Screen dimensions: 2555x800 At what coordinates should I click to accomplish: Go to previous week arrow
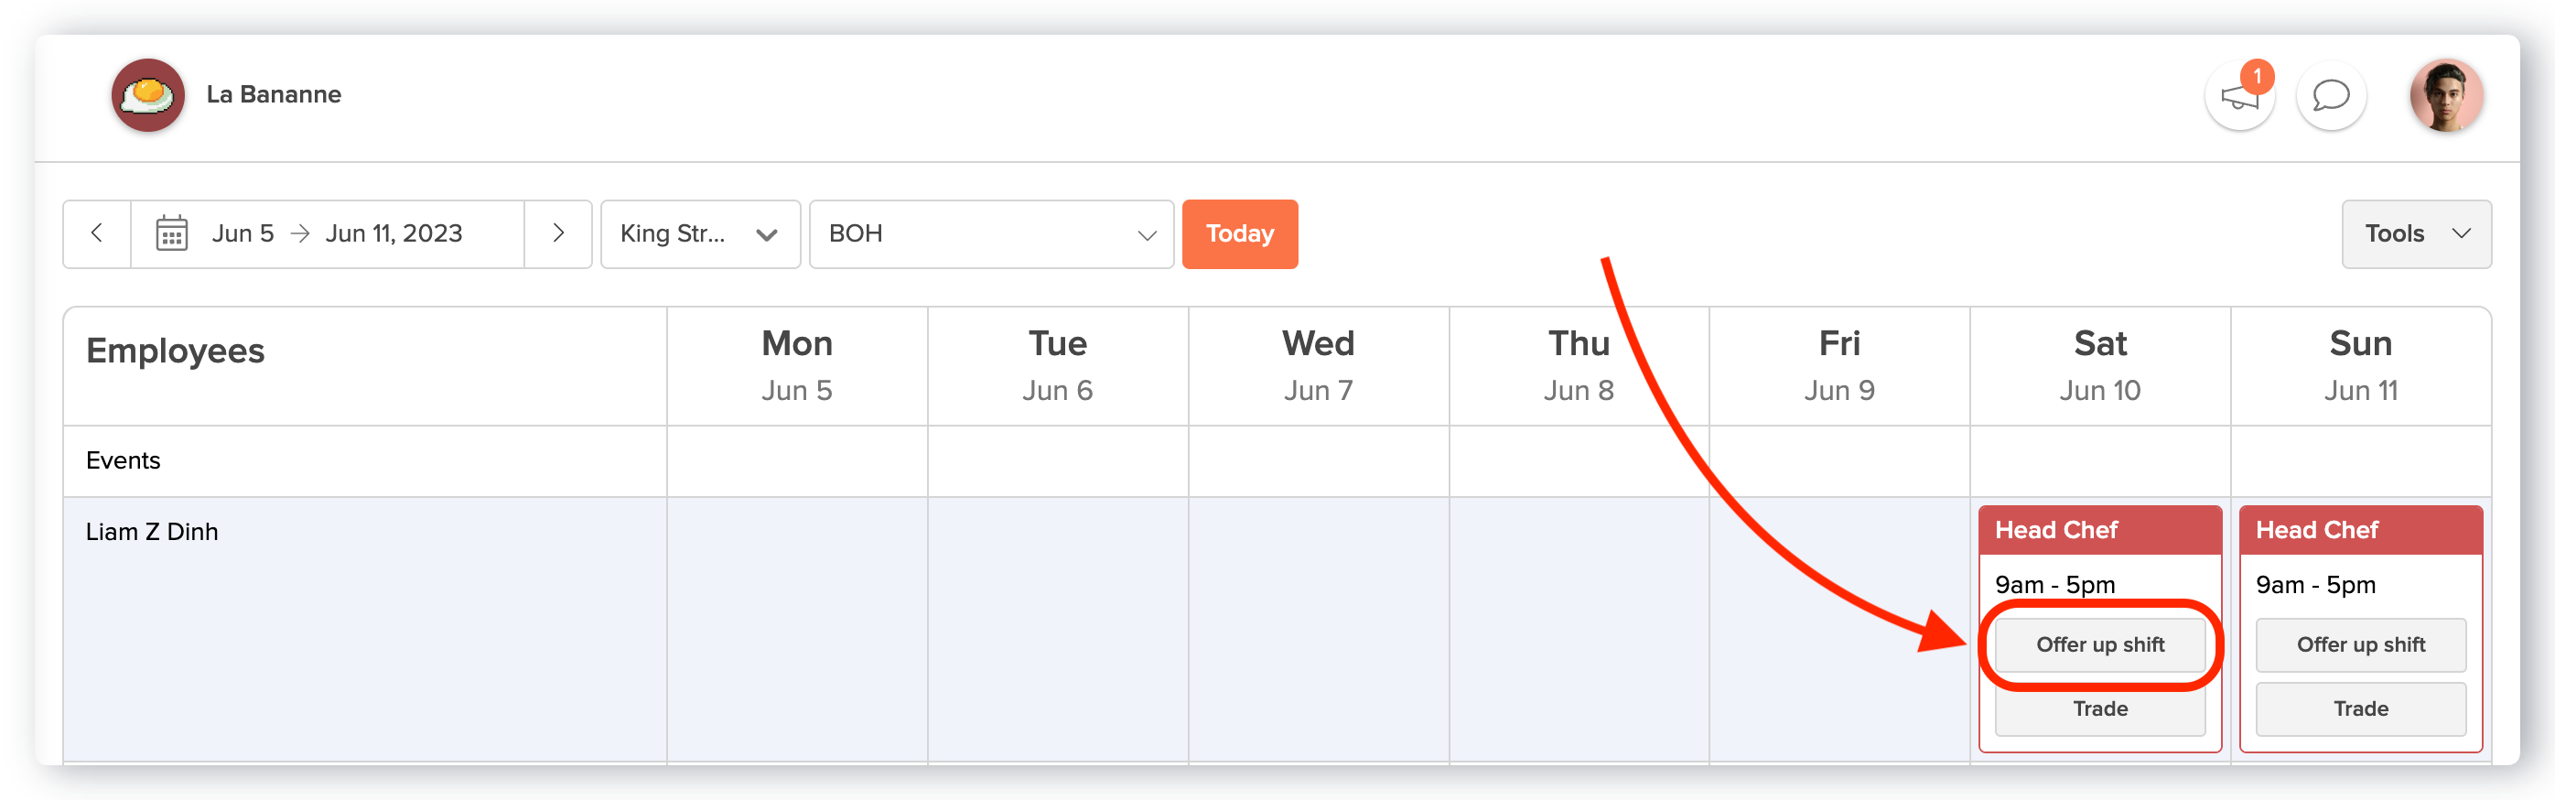(x=97, y=233)
